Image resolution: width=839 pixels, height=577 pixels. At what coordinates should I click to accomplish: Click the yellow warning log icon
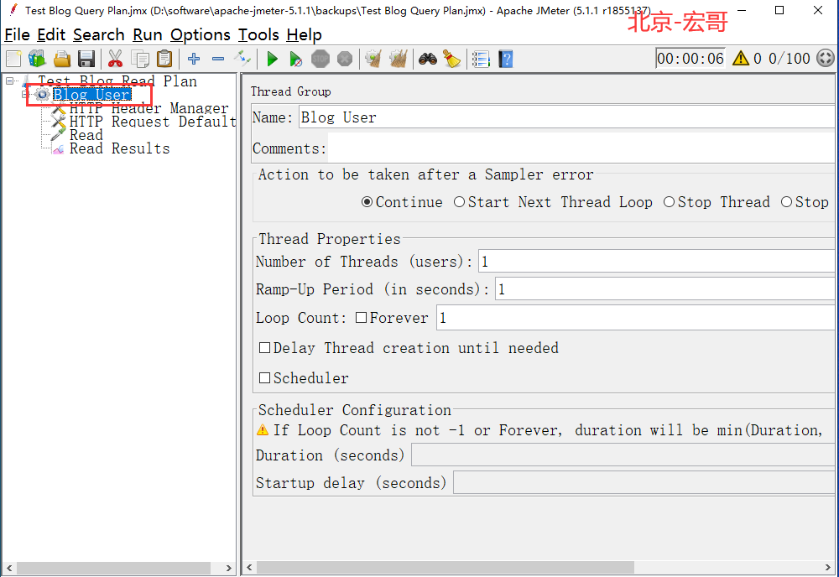pos(741,59)
